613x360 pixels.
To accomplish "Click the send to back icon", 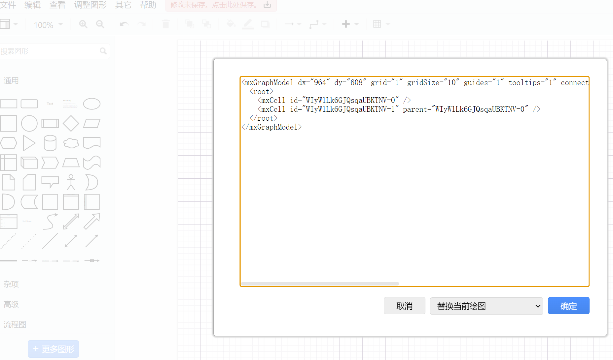I will coord(206,24).
